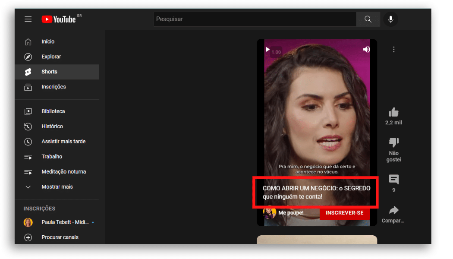The height and width of the screenshot is (259, 453).
Task: Click the Assistir mais tarde clock icon
Action: [x=28, y=141]
